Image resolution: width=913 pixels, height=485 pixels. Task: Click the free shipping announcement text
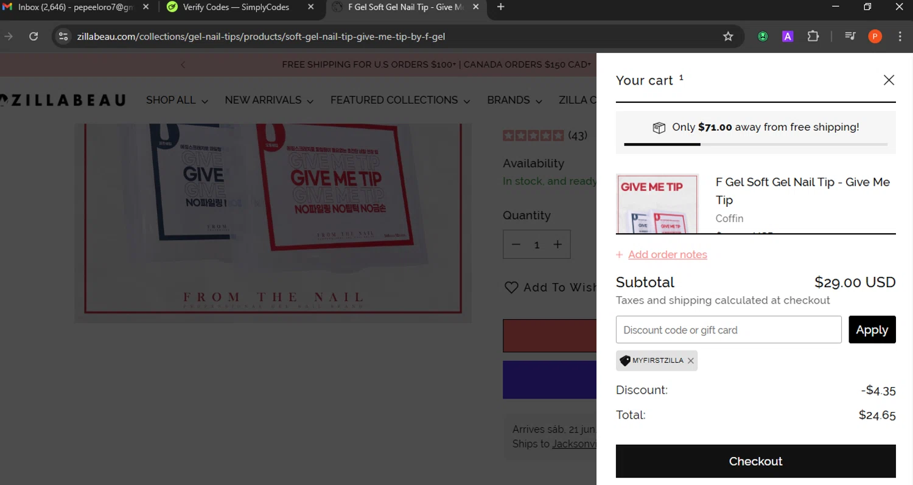pos(436,65)
